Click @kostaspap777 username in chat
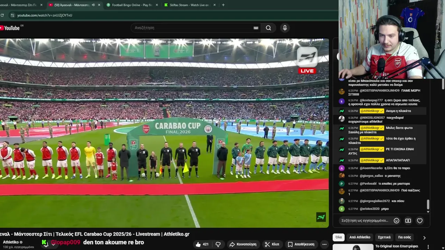Screen dimensions: 445x250 pyautogui.click(x=371, y=100)
